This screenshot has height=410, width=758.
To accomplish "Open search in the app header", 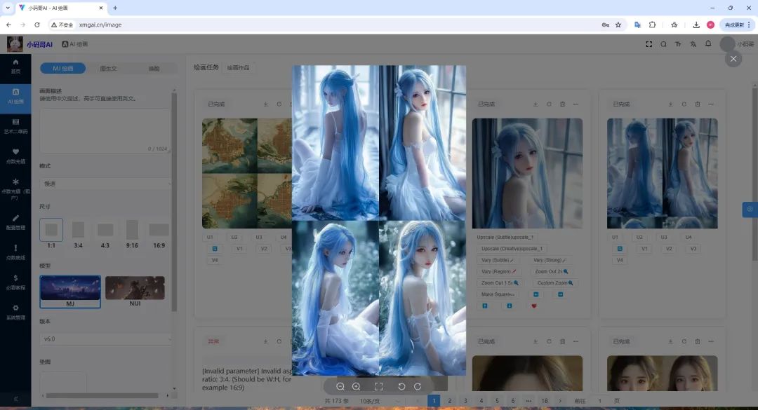I will [663, 44].
